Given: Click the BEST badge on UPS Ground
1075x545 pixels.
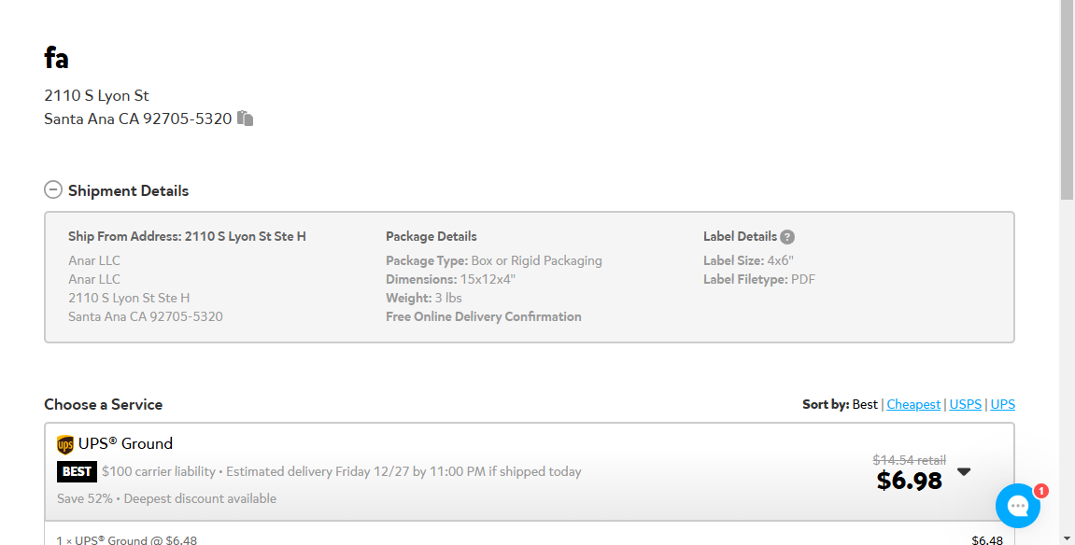Looking at the screenshot, I should pos(77,471).
